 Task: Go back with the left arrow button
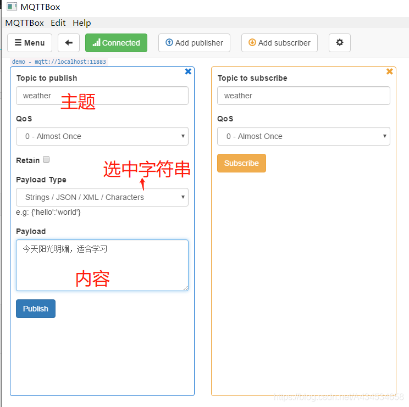point(69,43)
